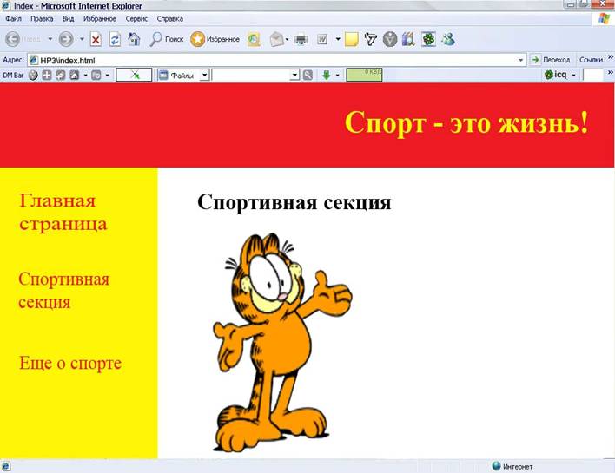
Task: Open the Файлы combo box dropdown
Action: click(204, 75)
